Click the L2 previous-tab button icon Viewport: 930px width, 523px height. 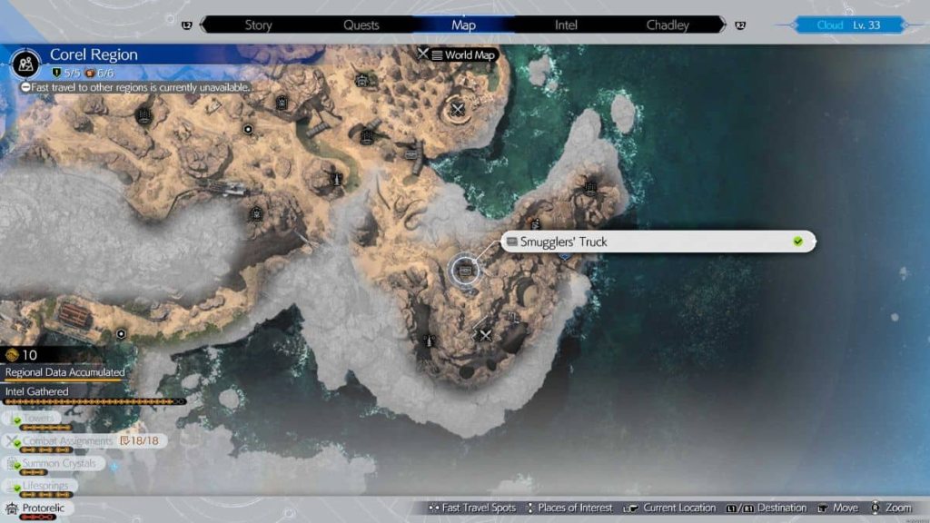187,25
